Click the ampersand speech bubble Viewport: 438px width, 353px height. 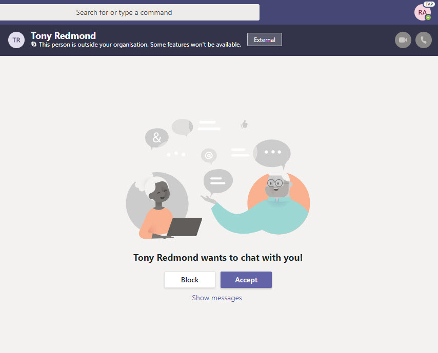(156, 138)
